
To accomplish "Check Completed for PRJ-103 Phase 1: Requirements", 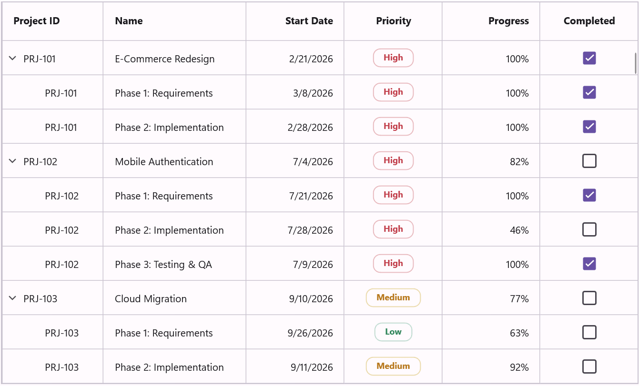I will [589, 332].
